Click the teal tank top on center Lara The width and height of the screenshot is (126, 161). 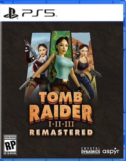62,67
